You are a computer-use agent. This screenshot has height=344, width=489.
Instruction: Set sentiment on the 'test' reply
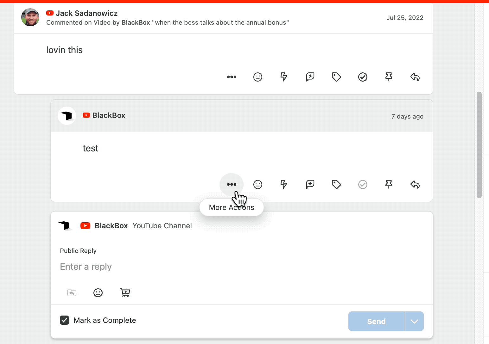point(258,184)
